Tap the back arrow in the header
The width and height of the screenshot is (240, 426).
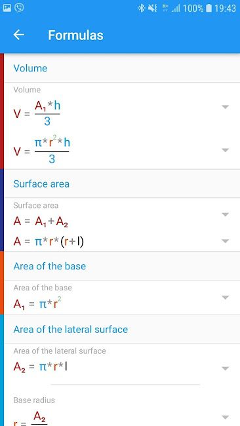click(x=19, y=35)
